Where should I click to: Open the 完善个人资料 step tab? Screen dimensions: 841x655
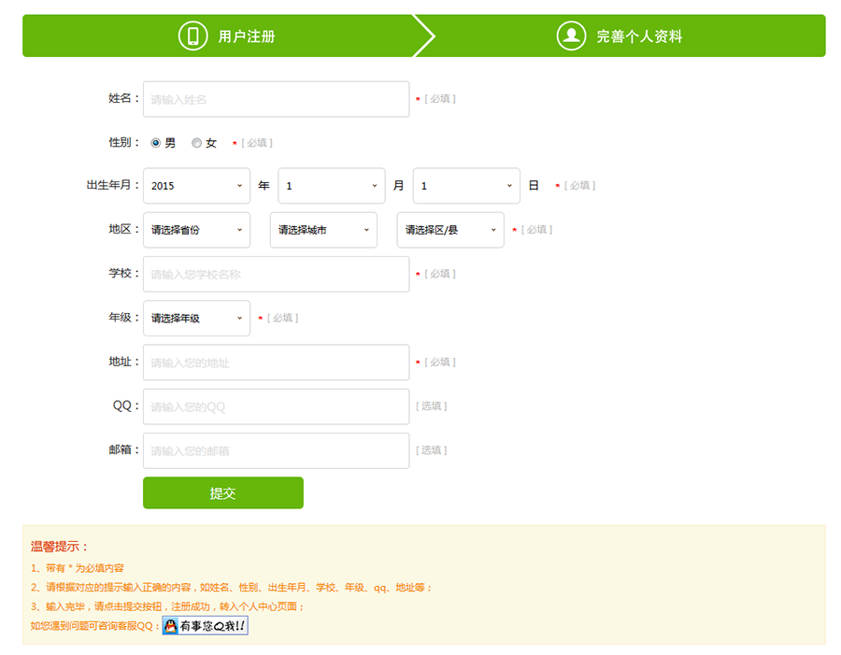620,36
